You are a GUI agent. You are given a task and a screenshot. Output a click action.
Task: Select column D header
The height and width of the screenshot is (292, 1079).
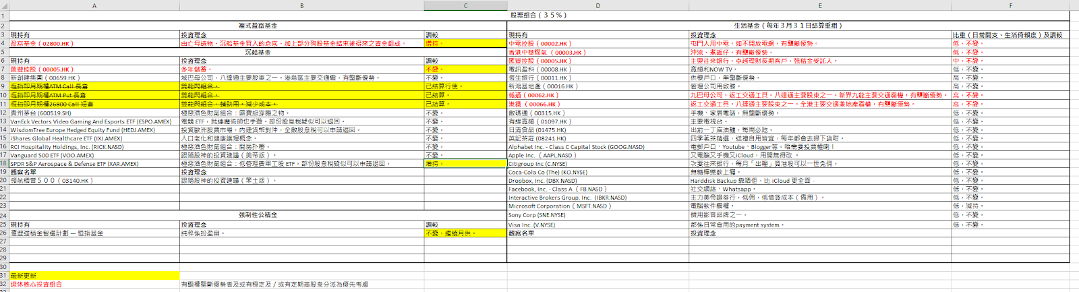pyautogui.click(x=597, y=5)
